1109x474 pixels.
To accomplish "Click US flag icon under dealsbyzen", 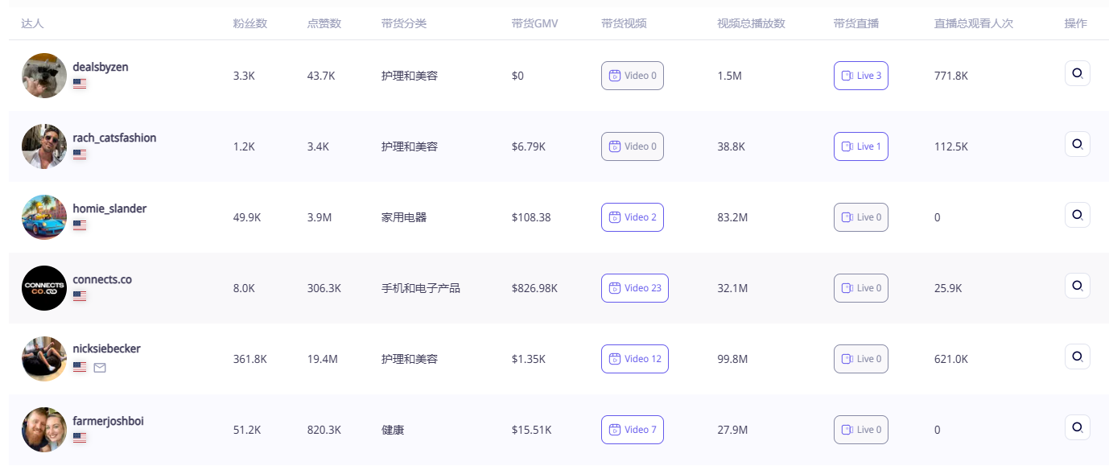I will (80, 84).
